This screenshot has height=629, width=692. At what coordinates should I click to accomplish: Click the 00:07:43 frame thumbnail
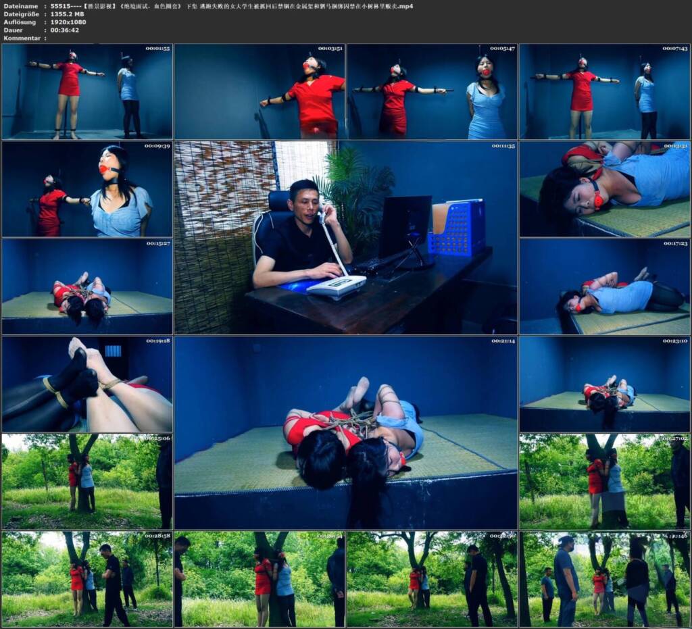click(x=605, y=92)
